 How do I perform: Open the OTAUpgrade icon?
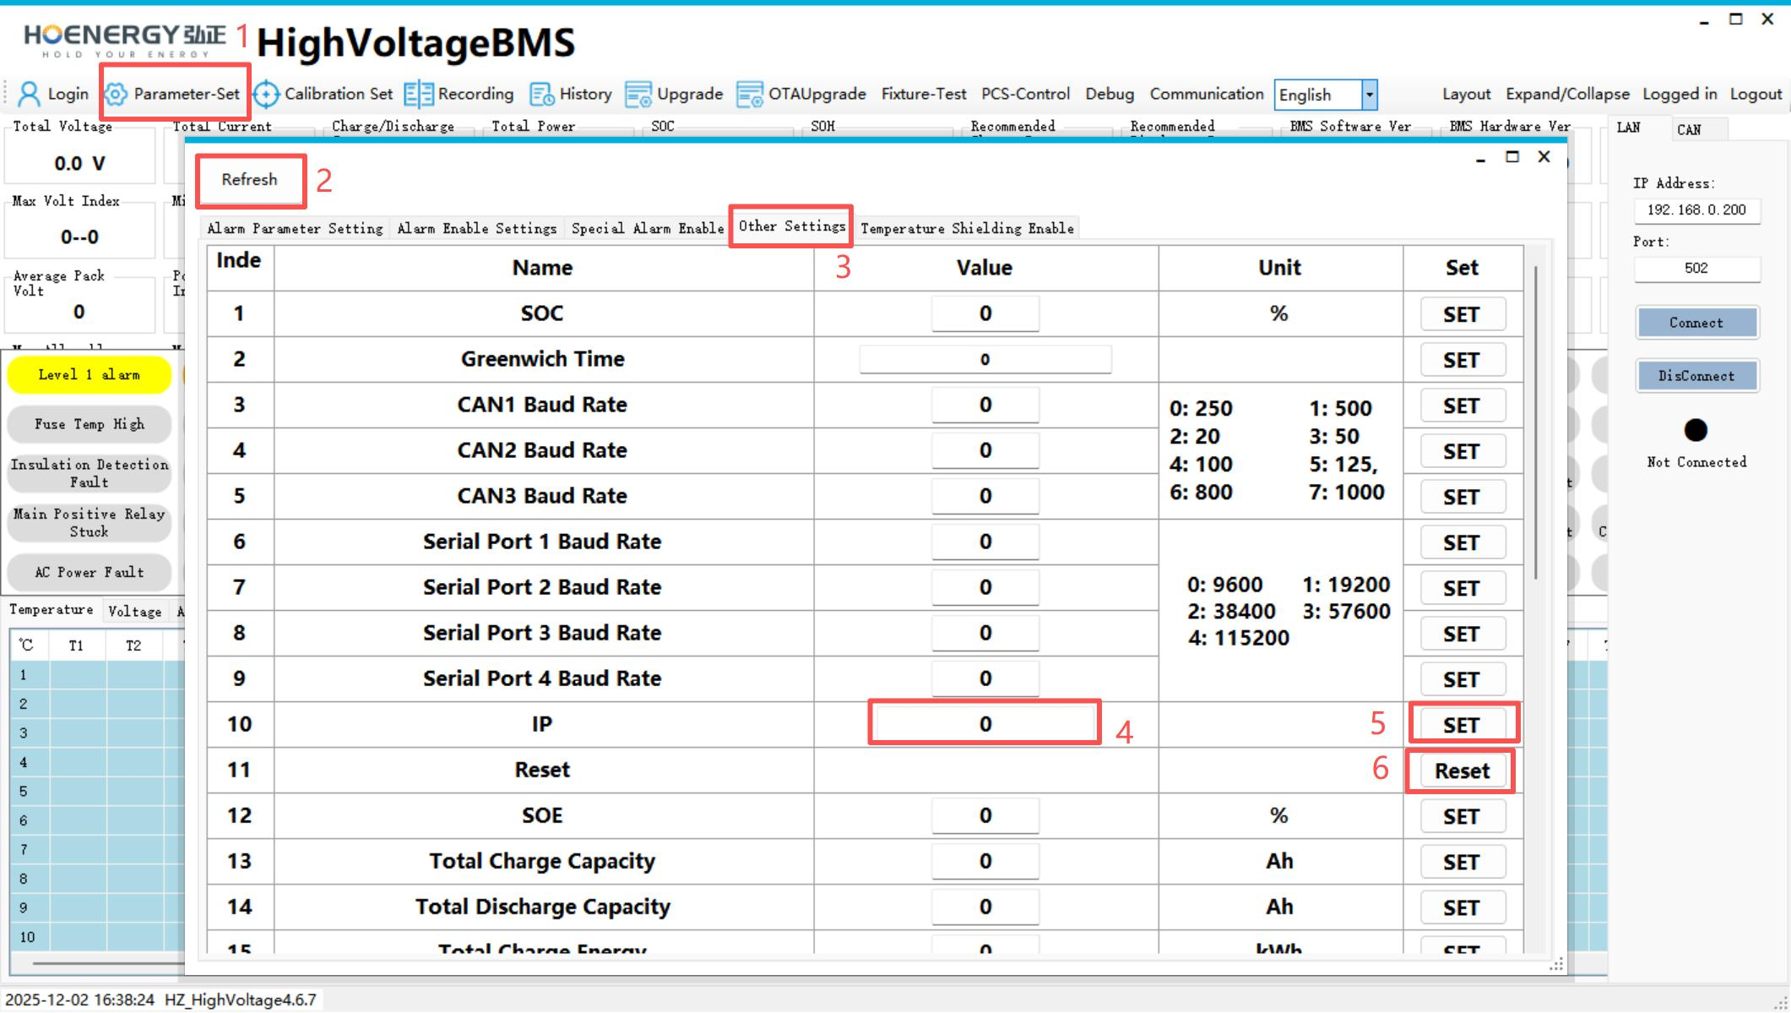tap(750, 94)
